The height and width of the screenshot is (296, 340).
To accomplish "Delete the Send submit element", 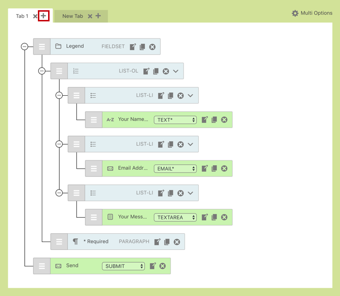I will 162,266.
